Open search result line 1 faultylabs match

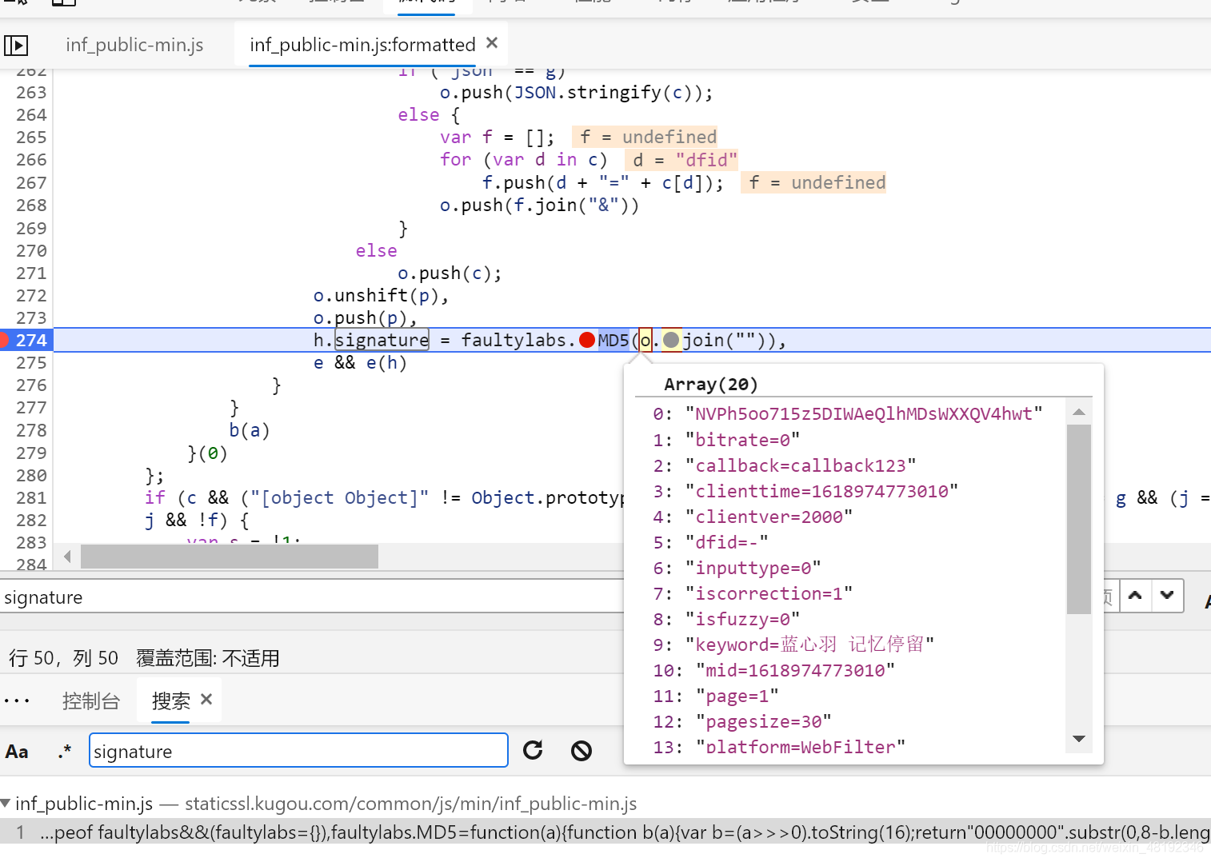coord(605,832)
